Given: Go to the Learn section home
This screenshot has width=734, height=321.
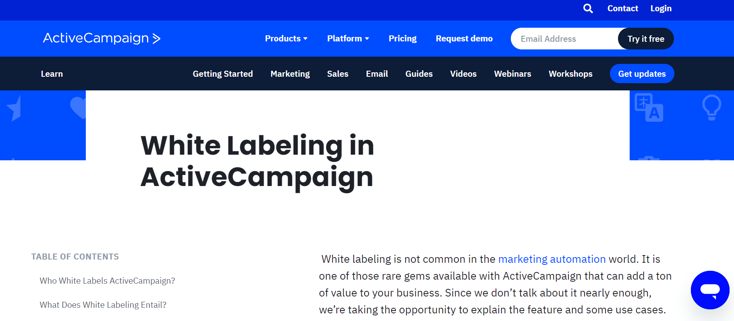Looking at the screenshot, I should 52,74.
